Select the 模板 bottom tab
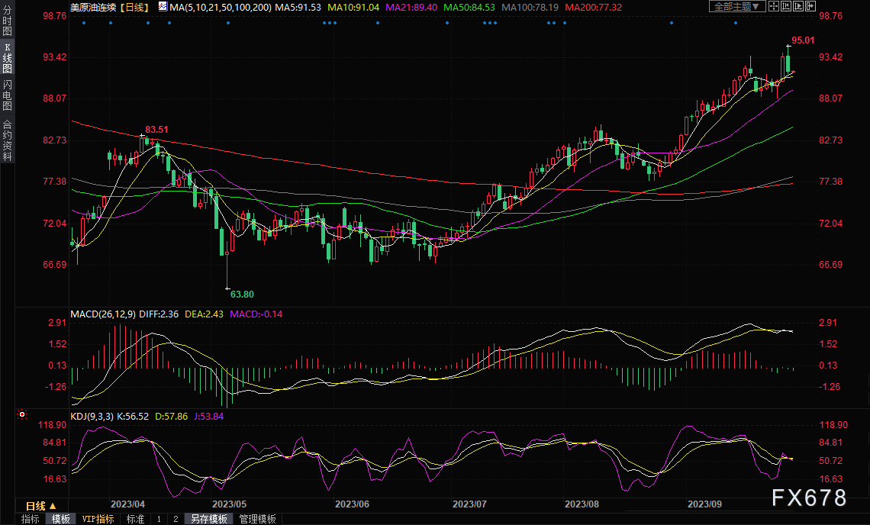 tap(61, 519)
